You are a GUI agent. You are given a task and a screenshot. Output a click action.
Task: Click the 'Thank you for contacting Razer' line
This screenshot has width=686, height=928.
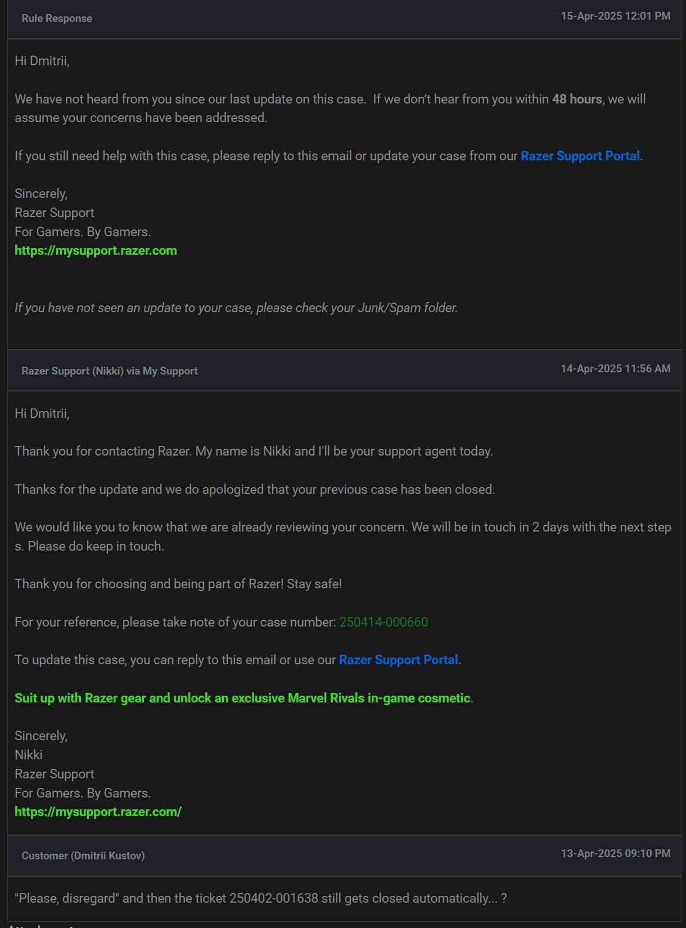254,451
